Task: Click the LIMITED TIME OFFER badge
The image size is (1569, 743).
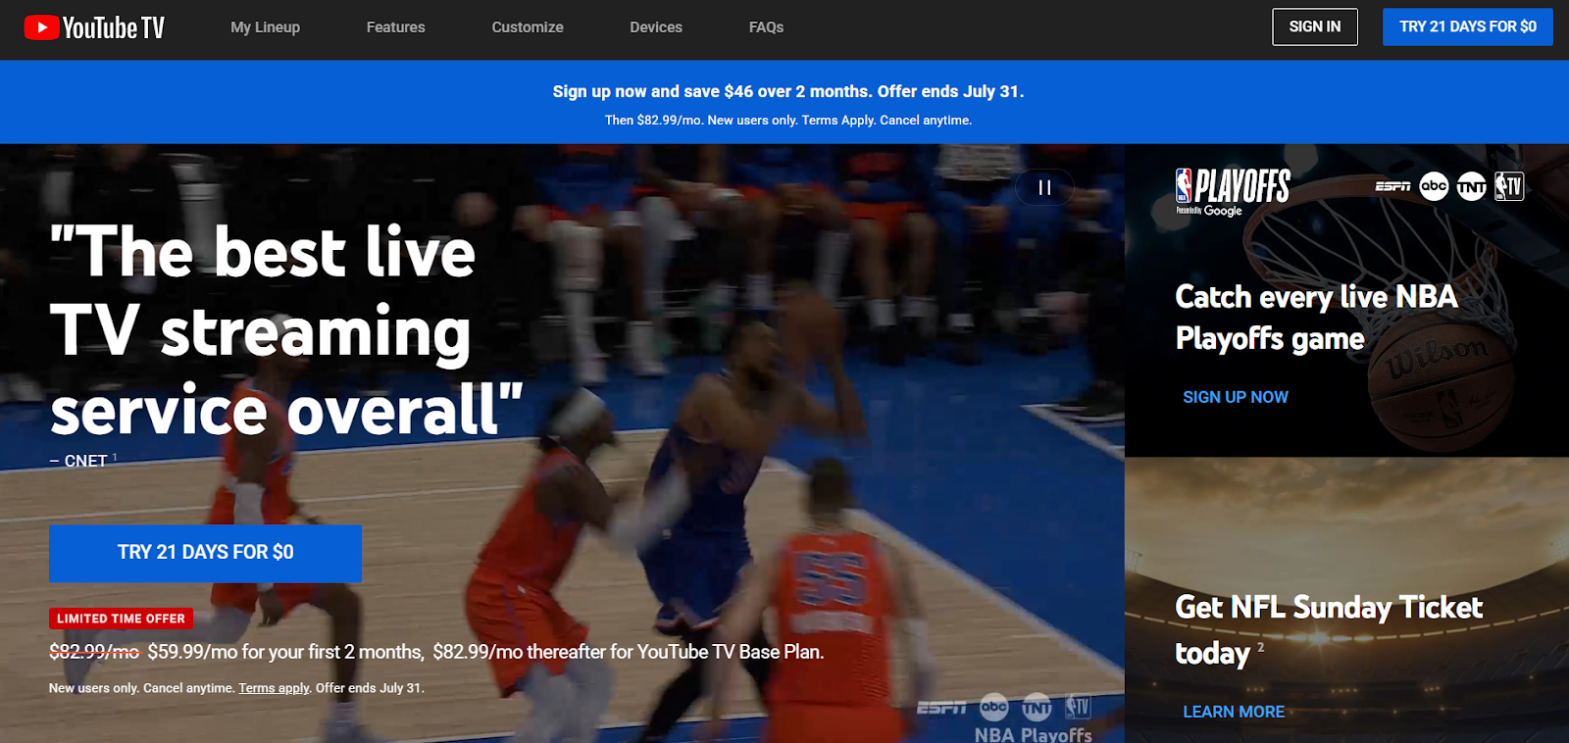Action: (x=121, y=619)
